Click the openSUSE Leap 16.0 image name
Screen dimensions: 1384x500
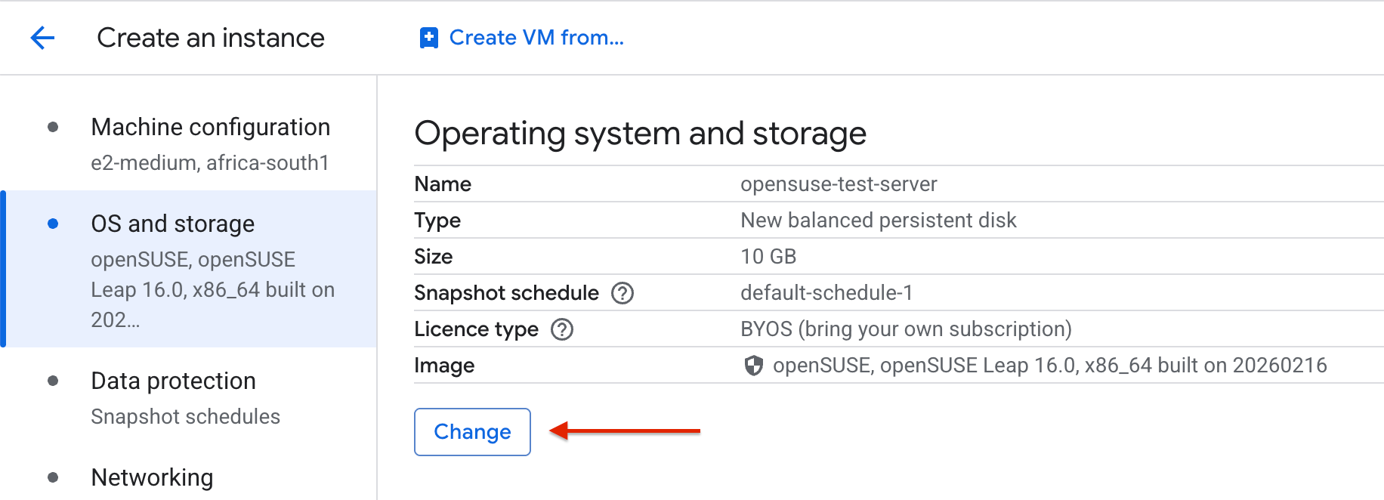pyautogui.click(x=1049, y=366)
